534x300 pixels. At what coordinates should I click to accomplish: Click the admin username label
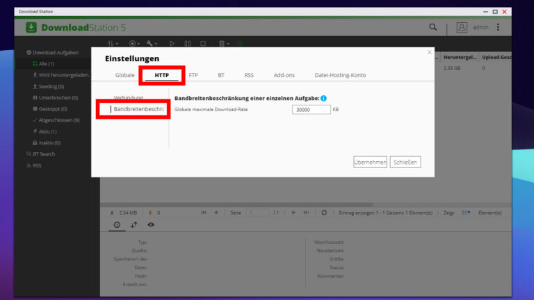tap(480, 27)
